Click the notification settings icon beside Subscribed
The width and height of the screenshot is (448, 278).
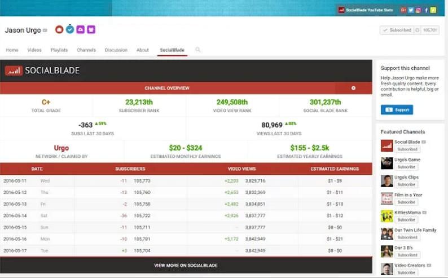pyautogui.click(x=417, y=30)
